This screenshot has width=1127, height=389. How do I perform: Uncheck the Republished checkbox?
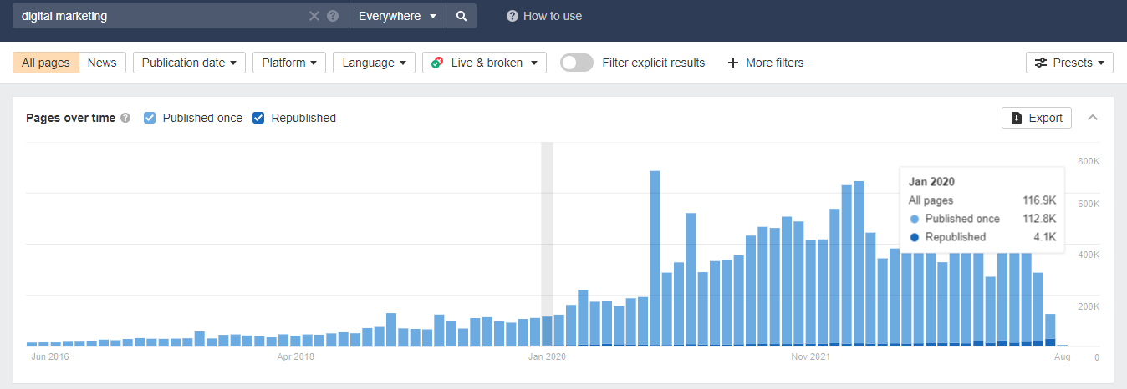pos(258,118)
